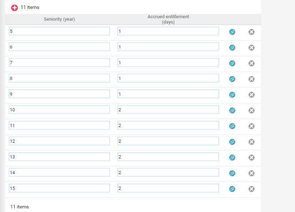Edit accrued entitlement for seniority 6
This screenshot has width=295, height=212.
click(x=168, y=47)
